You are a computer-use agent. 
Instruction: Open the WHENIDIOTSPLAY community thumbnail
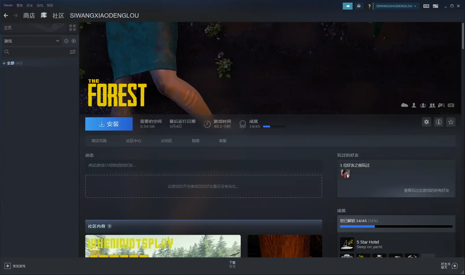[x=163, y=246]
